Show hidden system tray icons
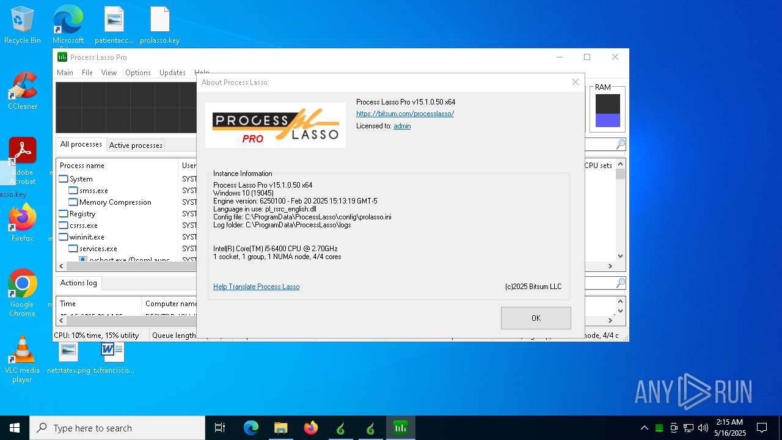782x440 pixels. 644,428
